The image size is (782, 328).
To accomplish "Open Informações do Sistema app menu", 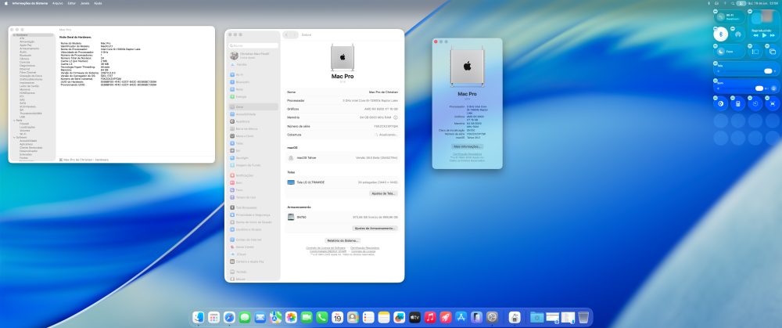I will click(30, 3).
